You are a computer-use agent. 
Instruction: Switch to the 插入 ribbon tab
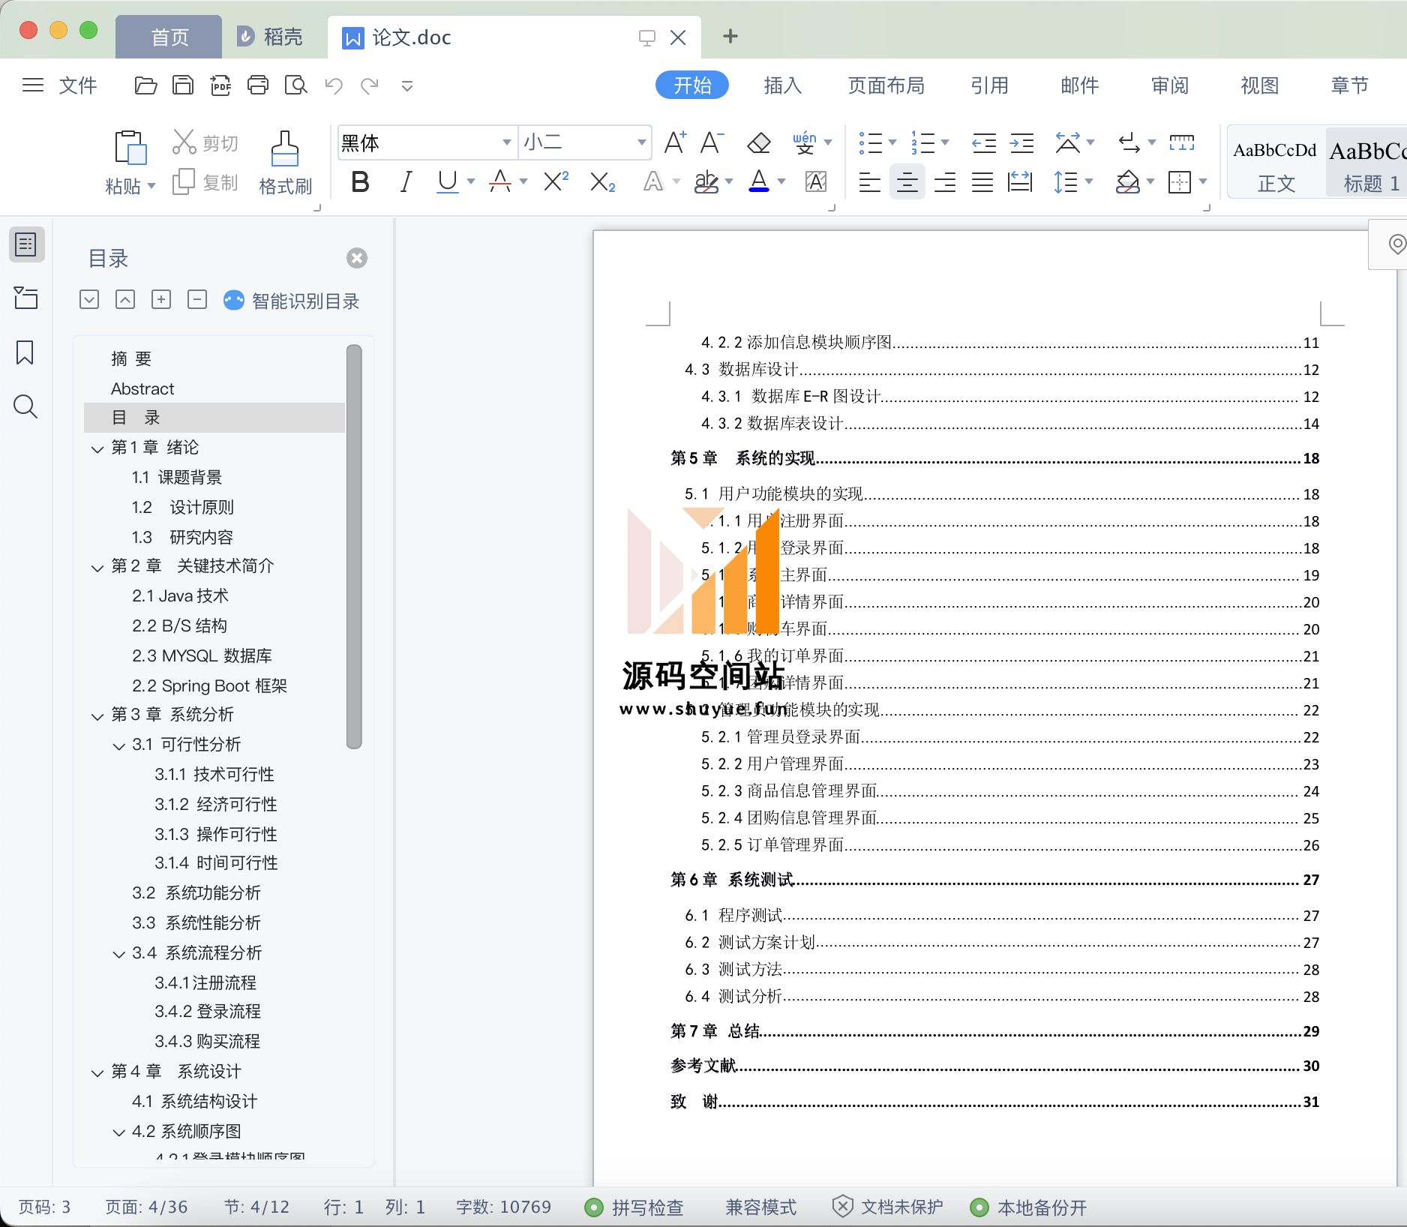pos(782,85)
